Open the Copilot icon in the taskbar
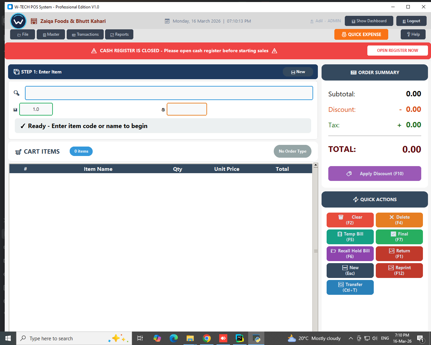The height and width of the screenshot is (345, 431). point(157,338)
